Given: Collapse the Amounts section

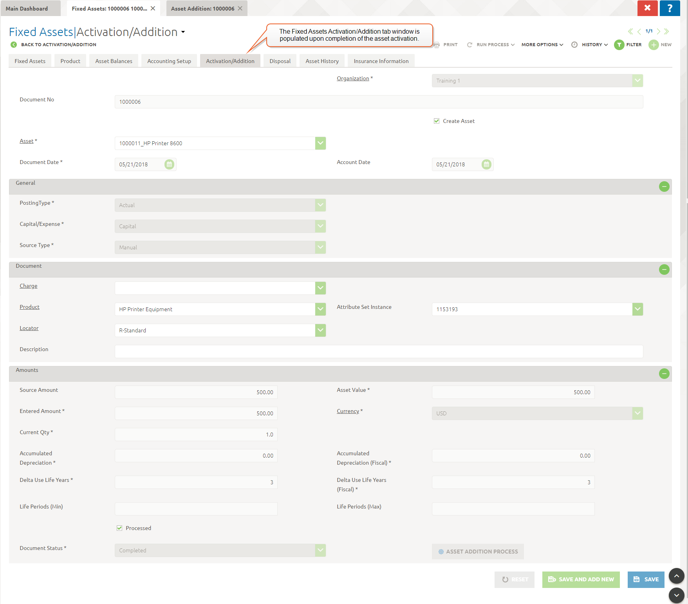Looking at the screenshot, I should tap(664, 374).
